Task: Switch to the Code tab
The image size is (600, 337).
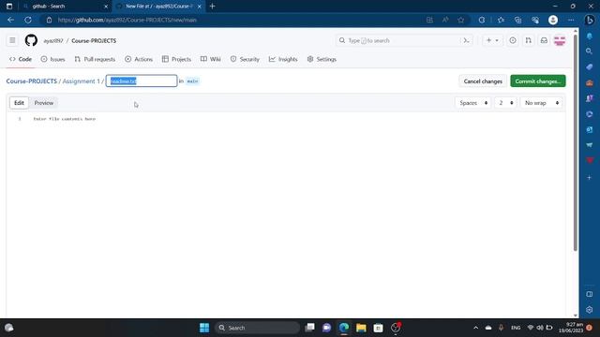Action: tap(21, 59)
